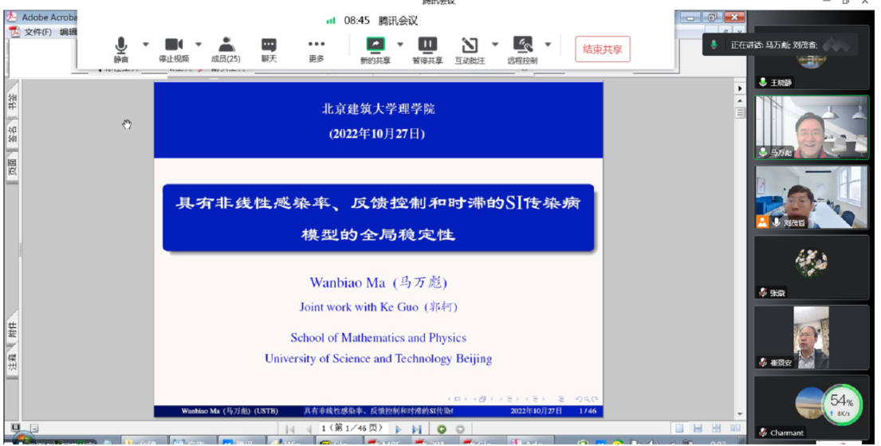Click the page number field showing 1/46
The height and width of the screenshot is (446, 881).
pyautogui.click(x=351, y=429)
